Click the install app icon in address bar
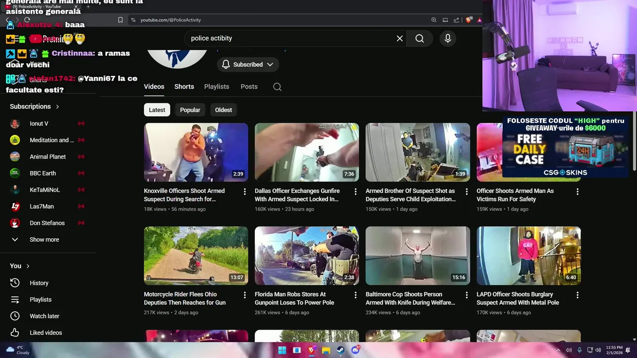Screen dimensions: 637x358 (445, 20)
